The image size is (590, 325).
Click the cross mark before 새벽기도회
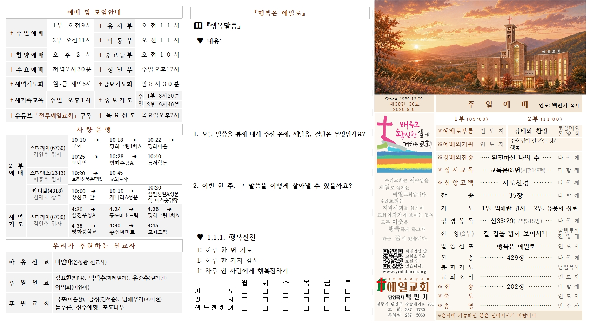click(x=12, y=84)
